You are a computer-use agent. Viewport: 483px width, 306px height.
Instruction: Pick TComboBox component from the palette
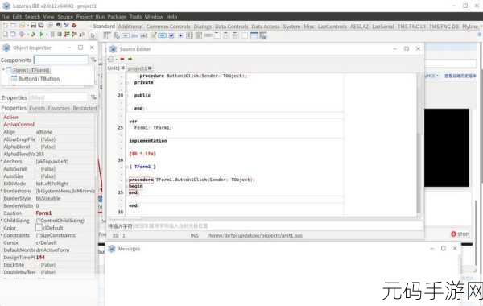[x=199, y=35]
